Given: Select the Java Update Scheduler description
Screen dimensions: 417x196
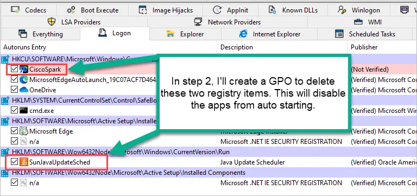Looking at the screenshot, I should (252, 162).
